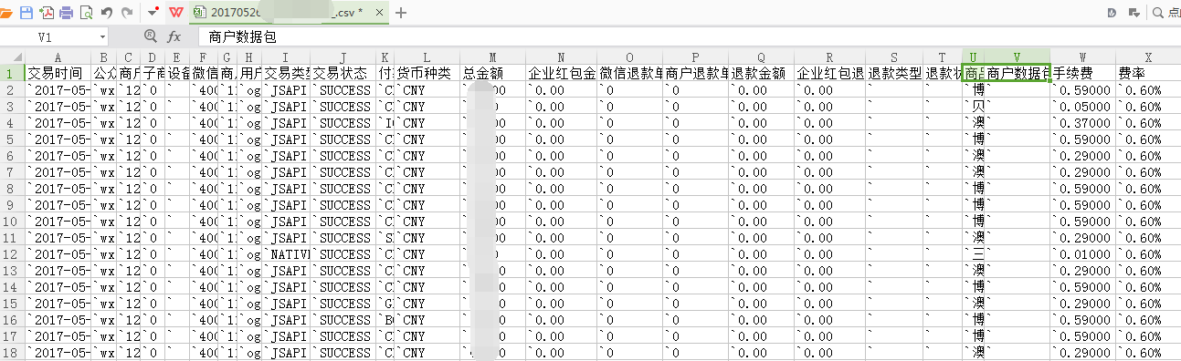Select column header X

1148,57
